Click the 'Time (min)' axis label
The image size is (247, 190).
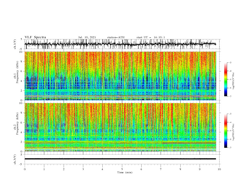coord(125,172)
